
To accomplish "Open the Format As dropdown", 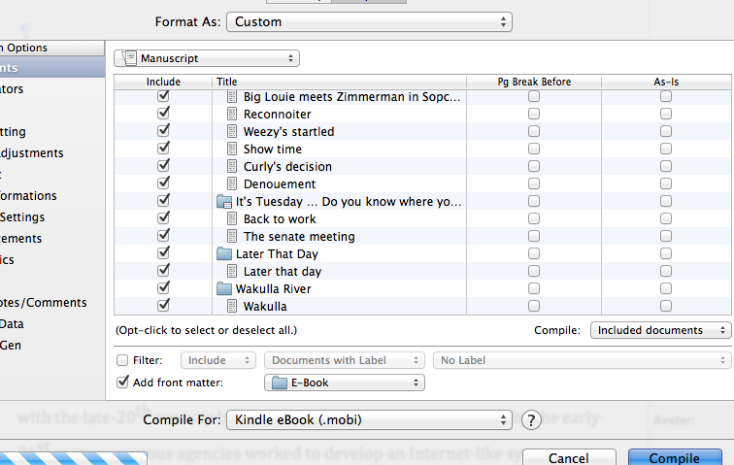I will pyautogui.click(x=369, y=22).
